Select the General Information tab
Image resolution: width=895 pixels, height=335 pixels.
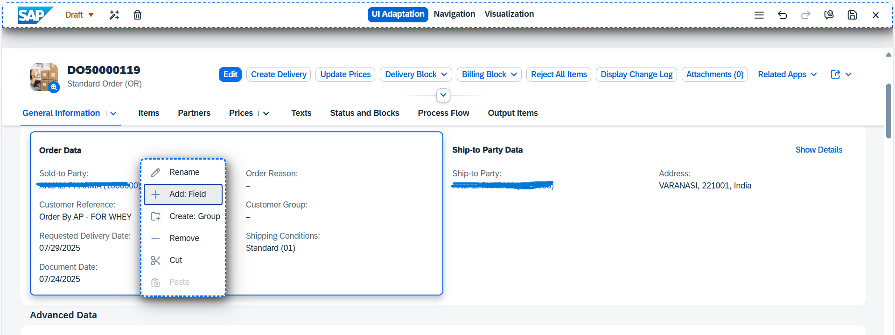tap(61, 113)
